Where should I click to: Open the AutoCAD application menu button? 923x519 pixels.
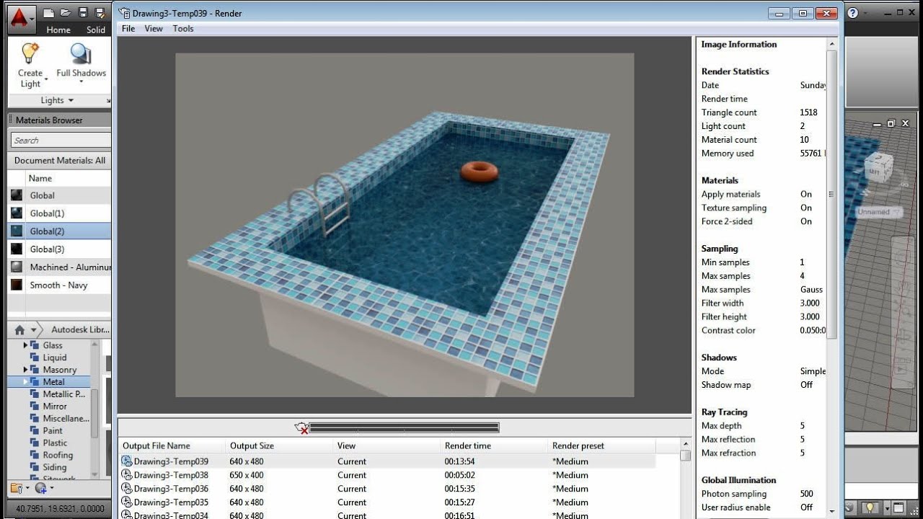coord(20,19)
